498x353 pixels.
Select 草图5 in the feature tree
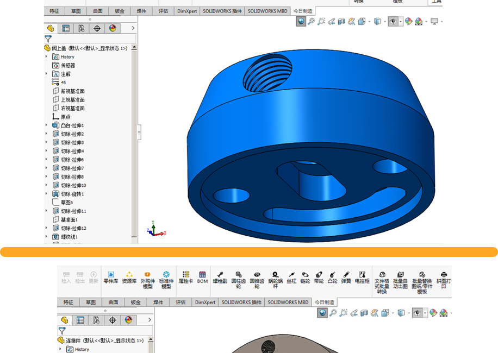click(x=63, y=203)
